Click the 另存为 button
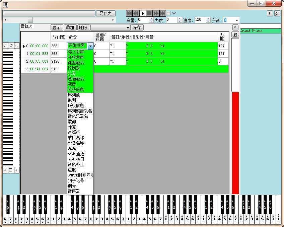The width and height of the screenshot is (284, 227). [x=105, y=13]
